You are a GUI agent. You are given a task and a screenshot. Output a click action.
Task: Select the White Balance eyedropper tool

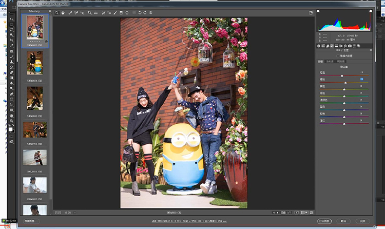pos(70,13)
